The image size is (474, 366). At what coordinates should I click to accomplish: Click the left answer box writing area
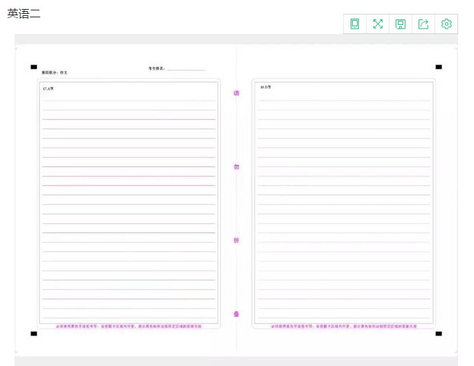pos(129,201)
